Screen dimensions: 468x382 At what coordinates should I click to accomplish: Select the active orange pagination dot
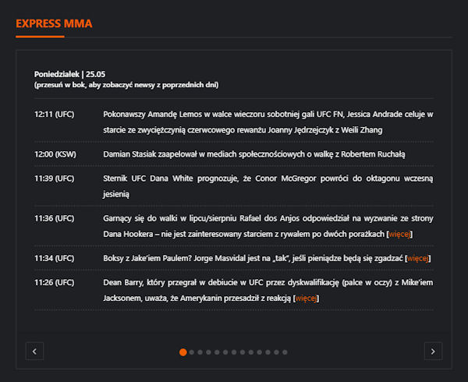(x=183, y=352)
